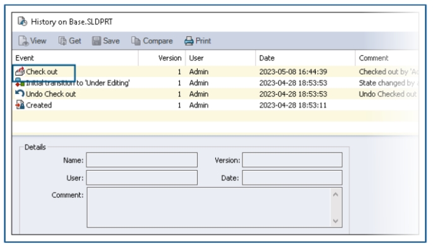This screenshot has width=433, height=247.
Task: Click the 'Undo Checked out' comment cell
Action: point(388,94)
